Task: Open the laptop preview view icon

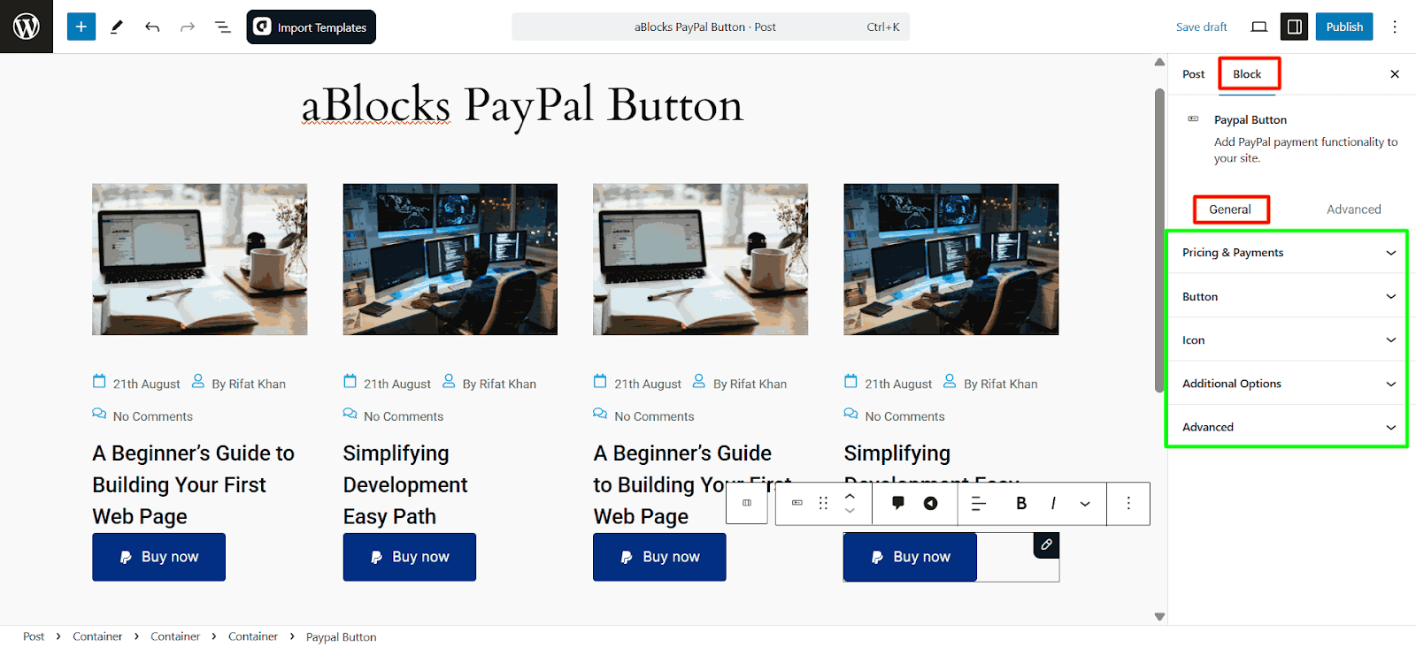Action: pos(1258,27)
